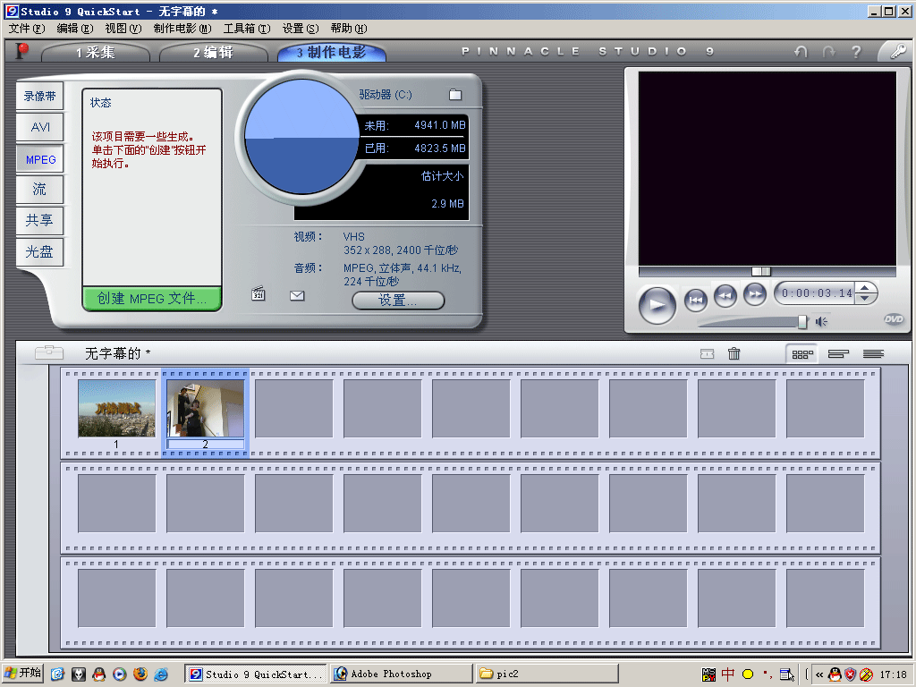Click the IME soft keyboard icon
The height and width of the screenshot is (687, 916).
[786, 674]
